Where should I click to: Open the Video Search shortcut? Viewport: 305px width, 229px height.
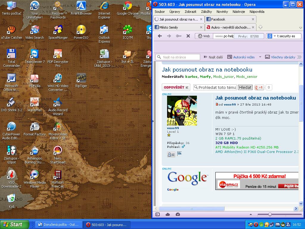(35, 32)
